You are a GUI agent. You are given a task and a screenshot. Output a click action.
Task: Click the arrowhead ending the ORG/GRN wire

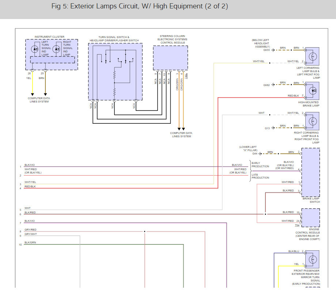click(184, 129)
